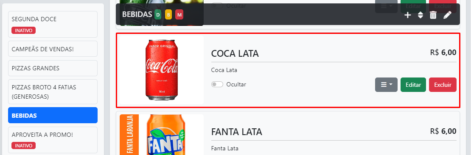This screenshot has height=155, width=471.
Task: Click the green D badge beside BEBIDAS
Action: click(158, 15)
